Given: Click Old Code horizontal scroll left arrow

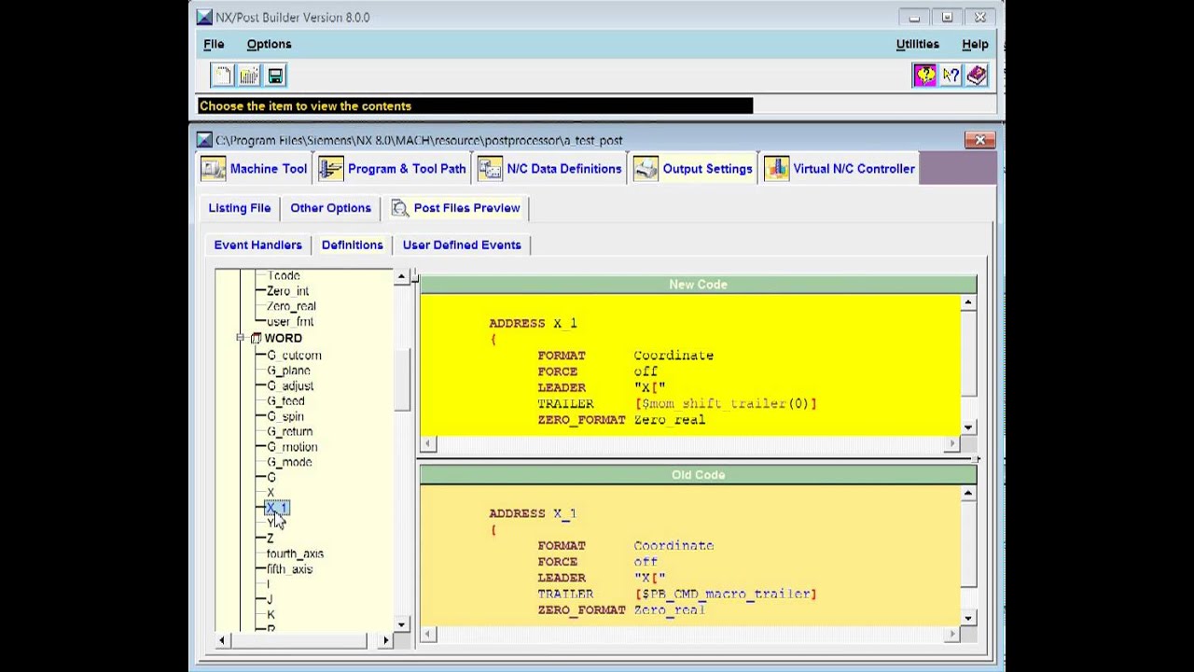Looking at the screenshot, I should (x=428, y=634).
